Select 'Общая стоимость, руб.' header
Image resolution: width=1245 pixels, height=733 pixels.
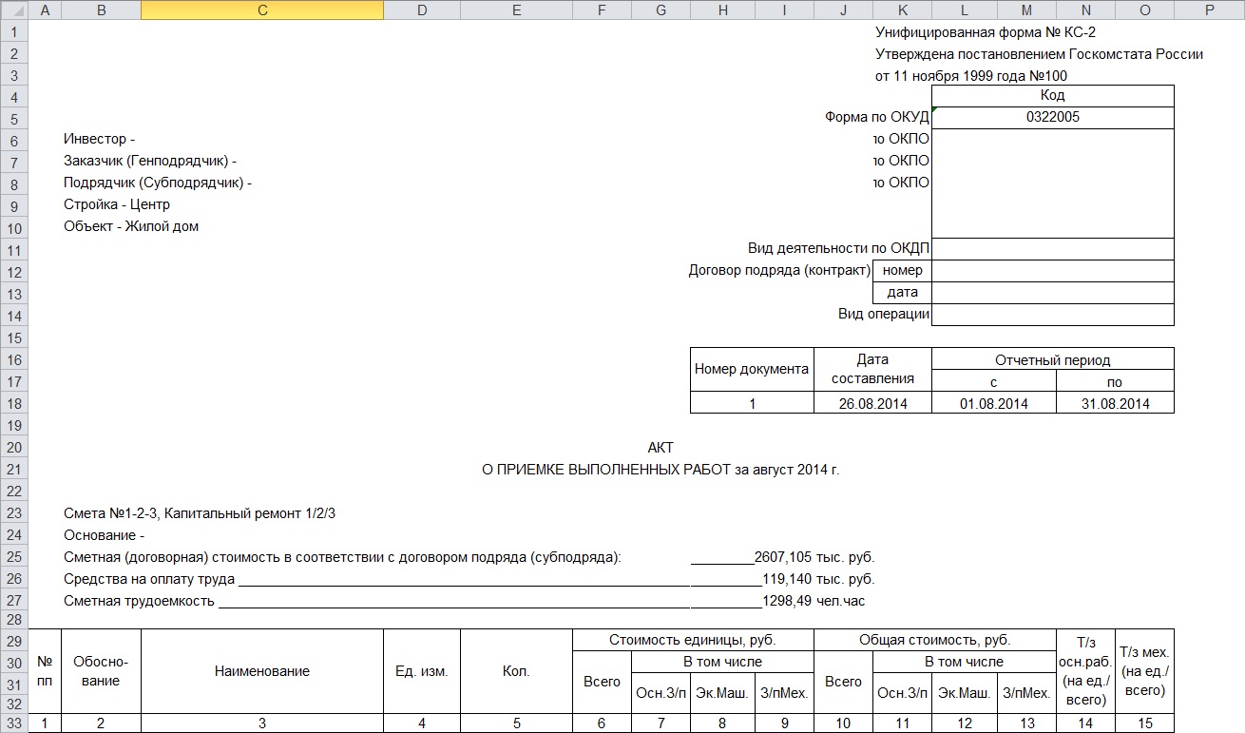point(935,640)
